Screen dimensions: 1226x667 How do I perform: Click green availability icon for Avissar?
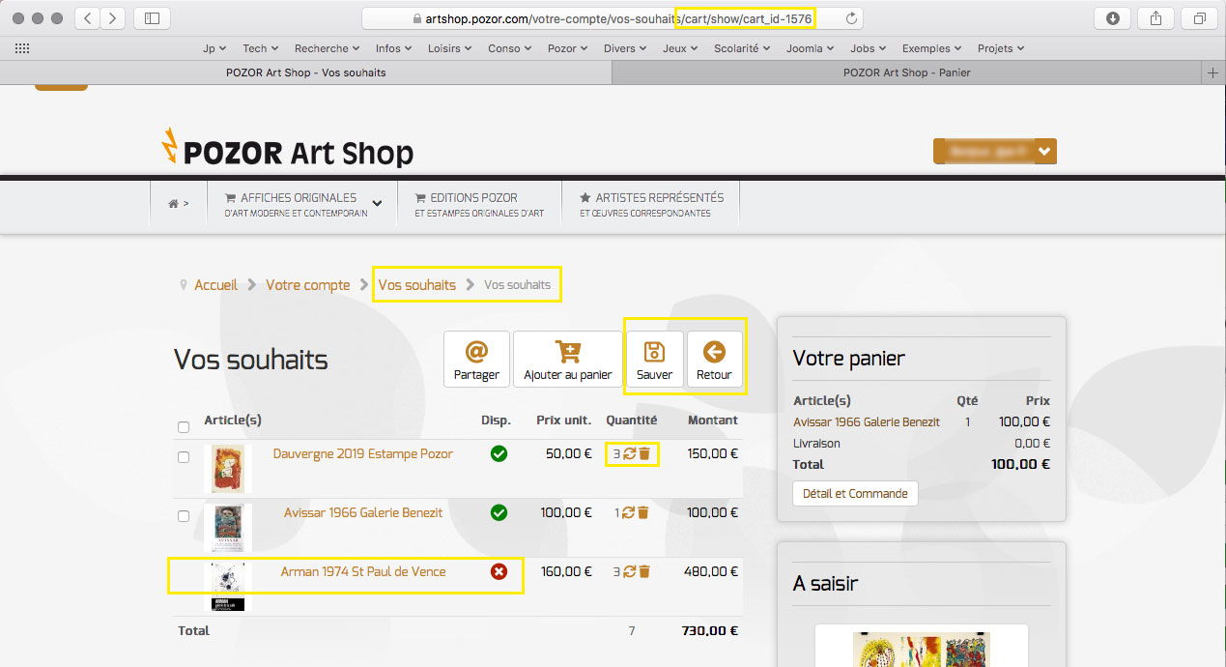(499, 513)
